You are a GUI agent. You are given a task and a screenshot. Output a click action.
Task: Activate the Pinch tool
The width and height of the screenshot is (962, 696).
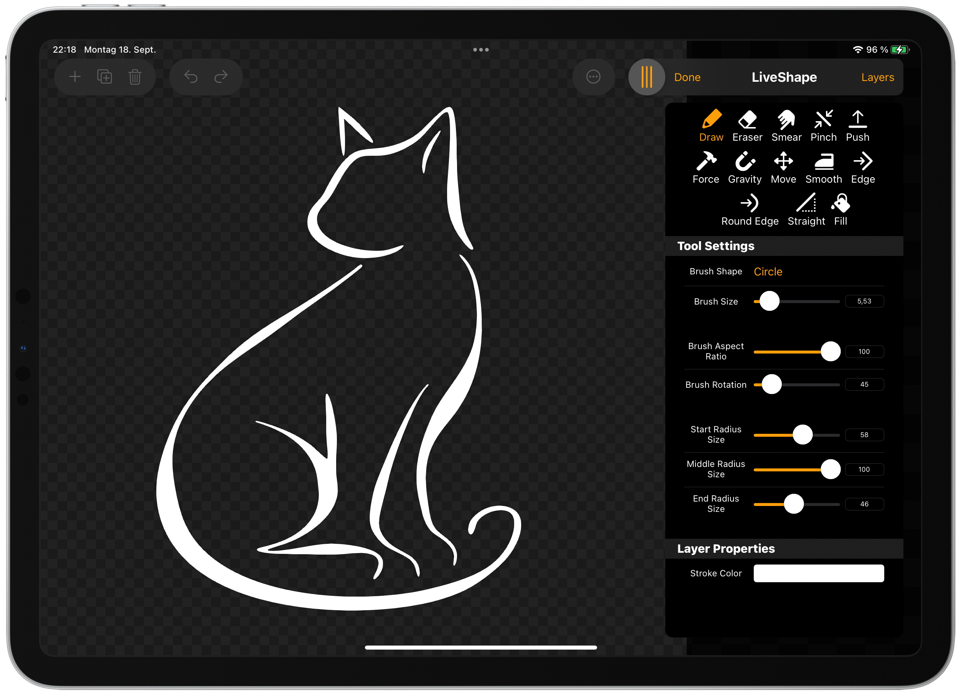[823, 126]
